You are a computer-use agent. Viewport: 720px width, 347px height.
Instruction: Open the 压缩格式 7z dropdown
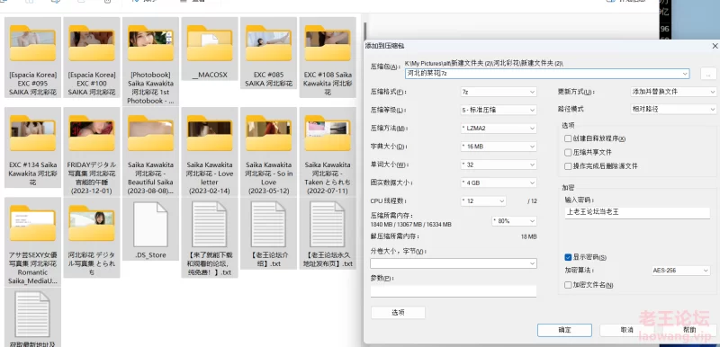click(499, 92)
